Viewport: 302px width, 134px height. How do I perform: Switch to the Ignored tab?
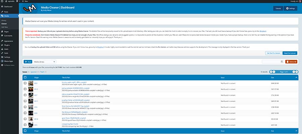tap(34, 72)
